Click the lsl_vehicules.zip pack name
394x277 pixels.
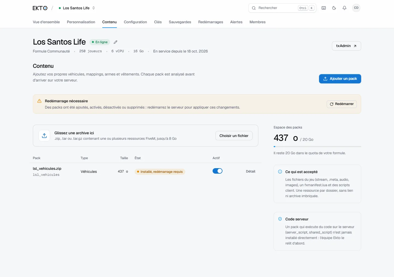pyautogui.click(x=47, y=169)
